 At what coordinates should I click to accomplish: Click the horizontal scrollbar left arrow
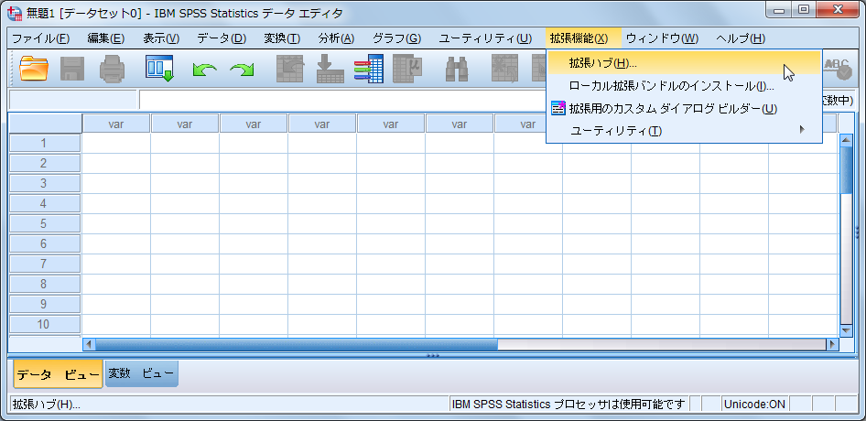(x=89, y=344)
